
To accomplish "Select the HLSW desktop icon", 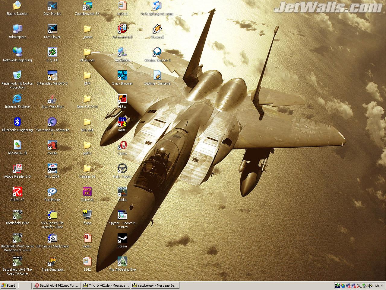I will pyautogui.click(x=122, y=99).
